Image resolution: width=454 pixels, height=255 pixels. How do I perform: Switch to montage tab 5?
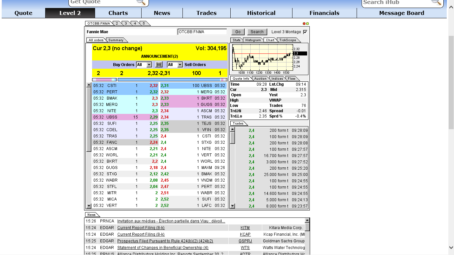point(144,23)
